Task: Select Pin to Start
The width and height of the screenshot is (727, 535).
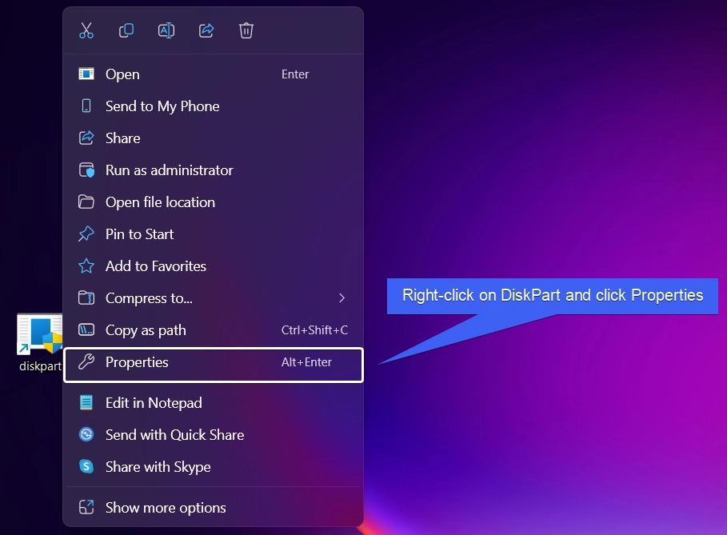Action: 214,234
